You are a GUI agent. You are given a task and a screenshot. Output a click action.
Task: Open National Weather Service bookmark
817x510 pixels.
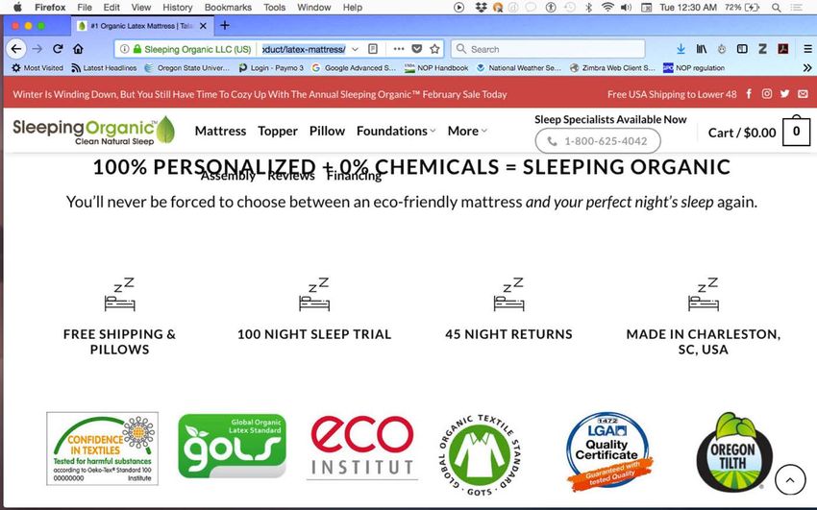tap(519, 67)
